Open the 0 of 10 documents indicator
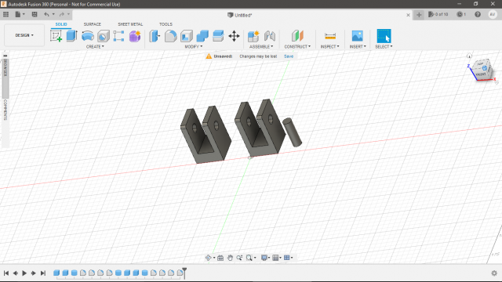The image size is (502, 282). click(438, 14)
